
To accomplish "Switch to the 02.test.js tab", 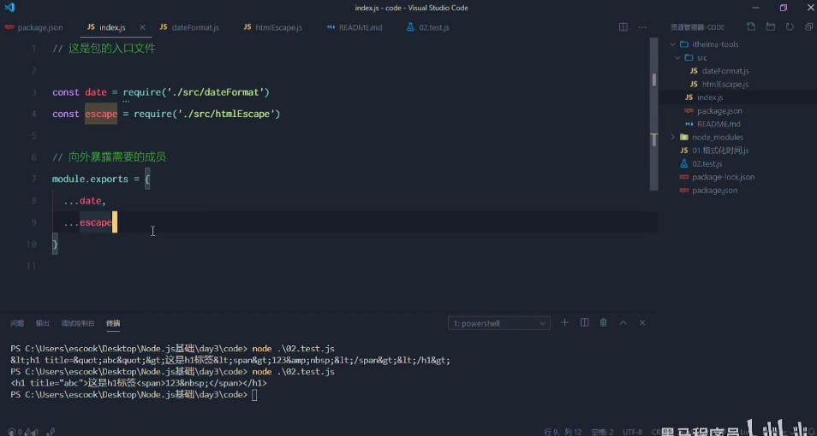I will pos(428,27).
